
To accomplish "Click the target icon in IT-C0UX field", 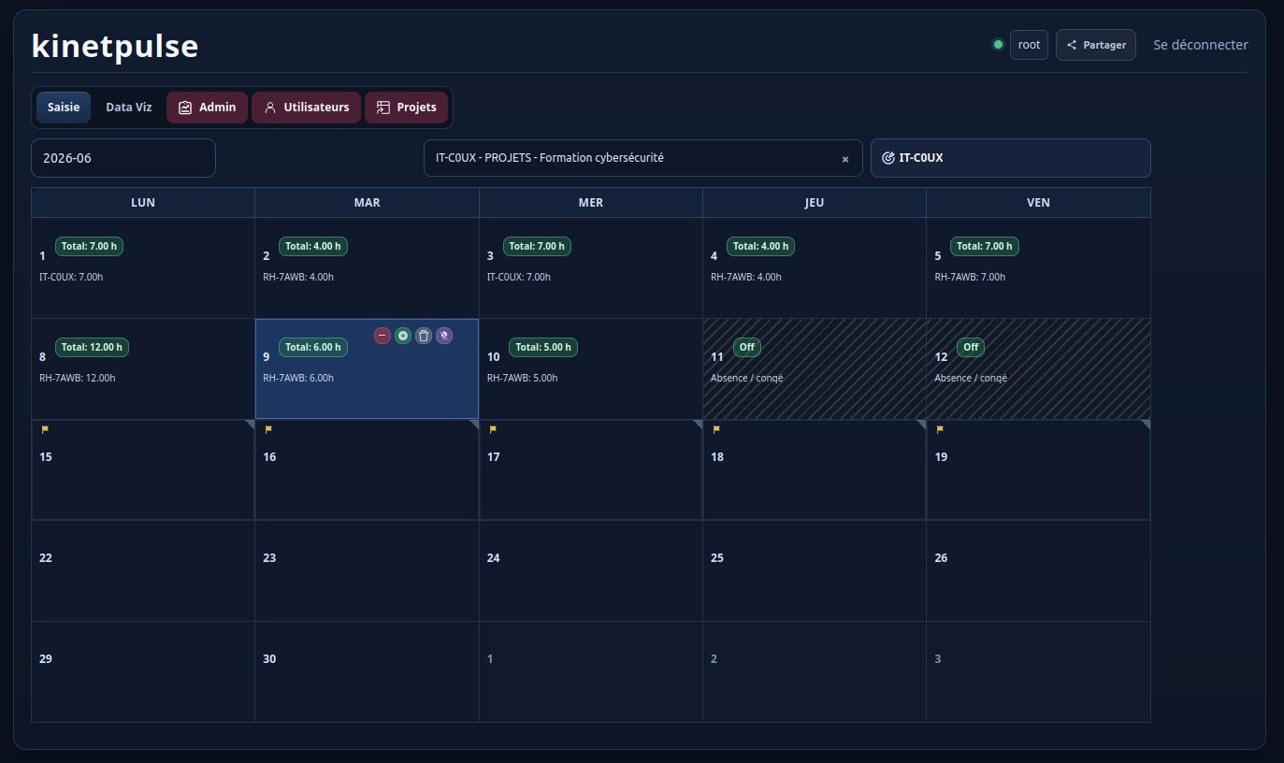I will point(888,158).
